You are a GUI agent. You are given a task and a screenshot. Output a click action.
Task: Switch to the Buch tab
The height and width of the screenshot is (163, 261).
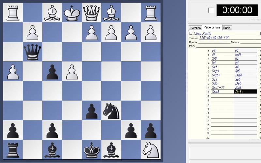[x=227, y=28]
